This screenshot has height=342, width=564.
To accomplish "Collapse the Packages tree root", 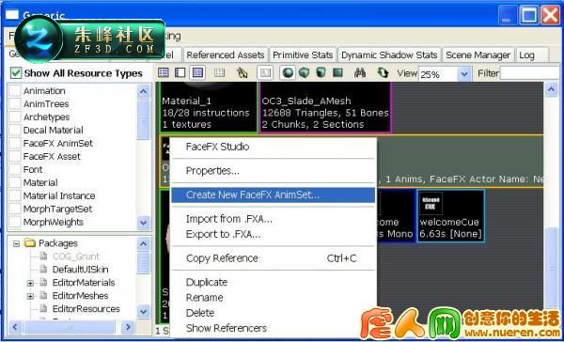I will [x=16, y=244].
